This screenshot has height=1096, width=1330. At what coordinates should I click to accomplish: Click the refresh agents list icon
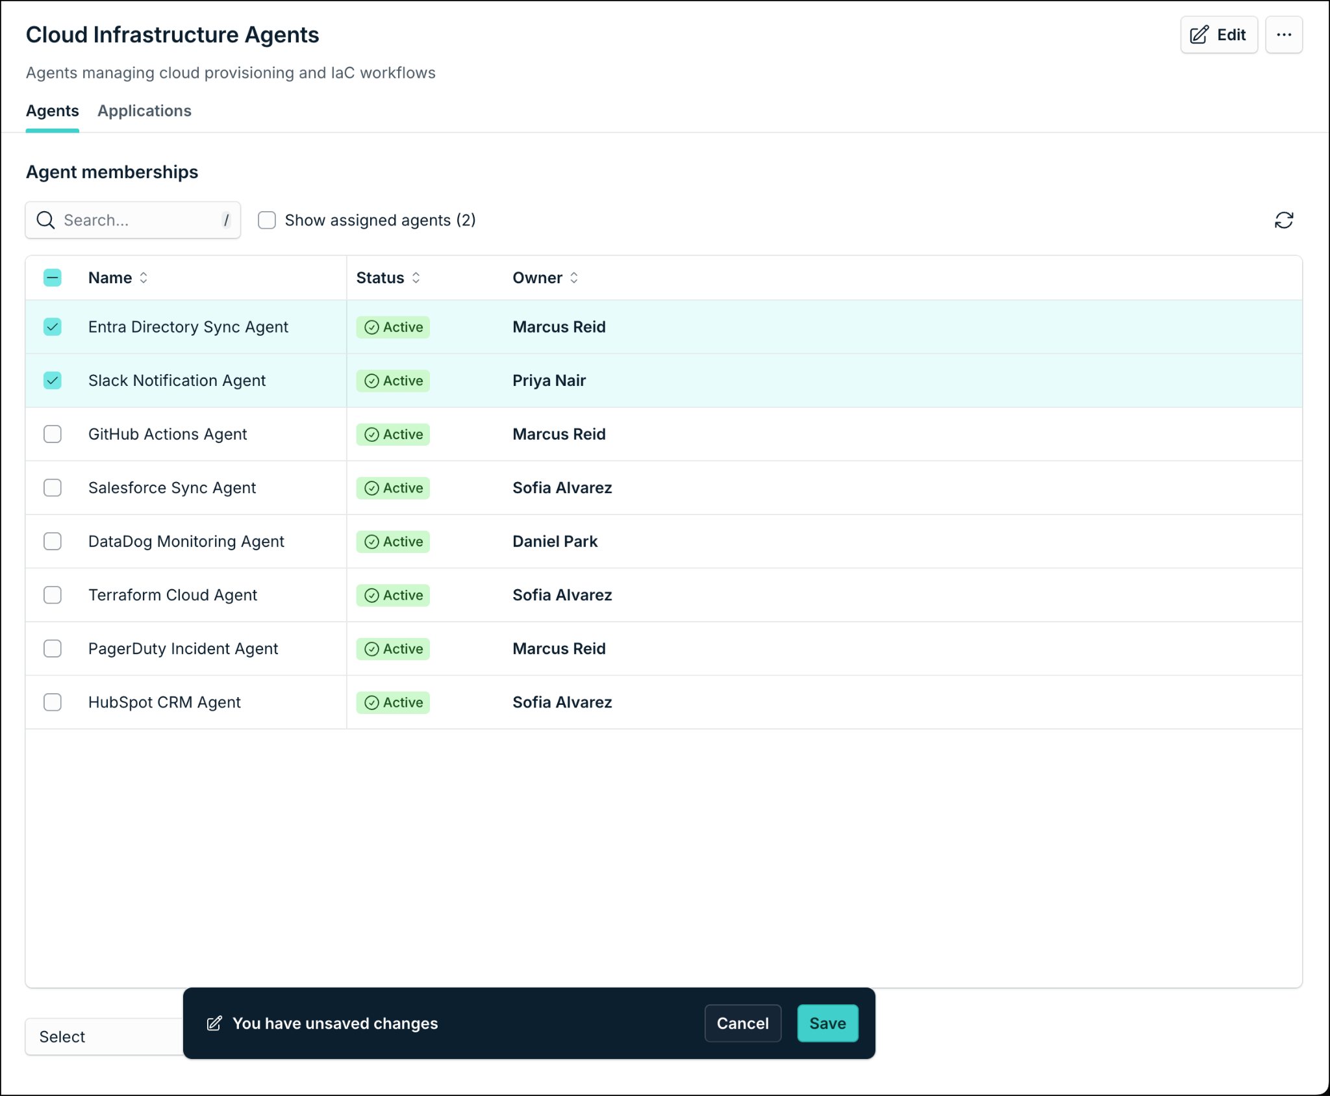pyautogui.click(x=1283, y=220)
